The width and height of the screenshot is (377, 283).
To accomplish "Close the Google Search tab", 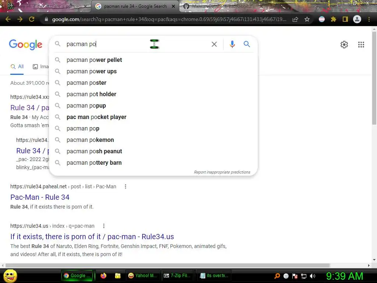I will [173, 7].
